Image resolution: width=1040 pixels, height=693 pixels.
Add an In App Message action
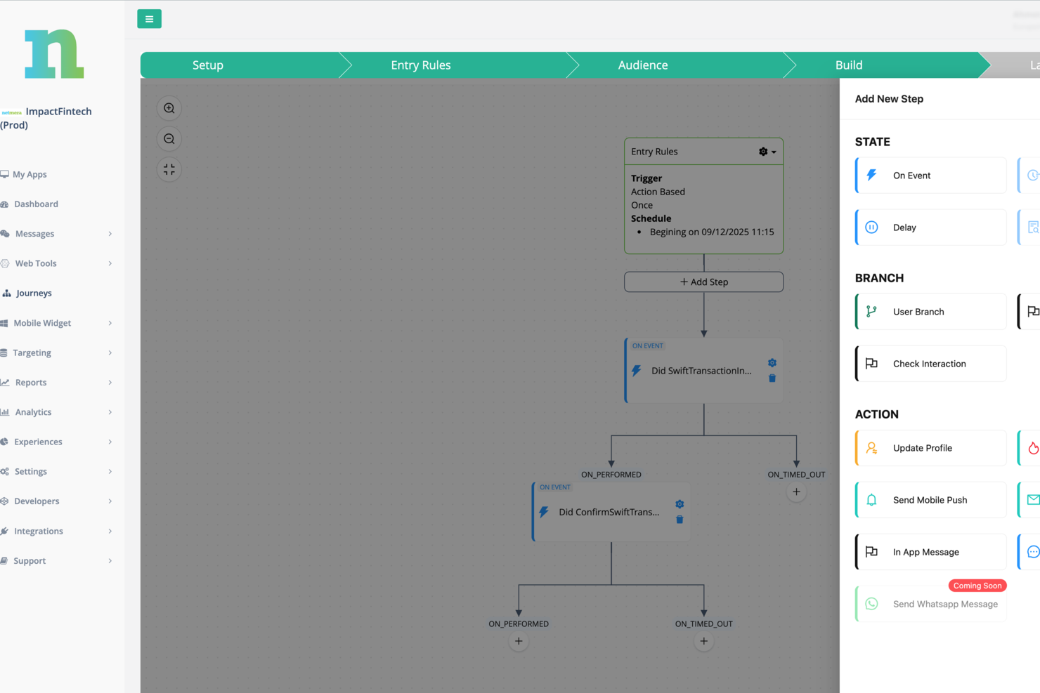[x=930, y=551]
